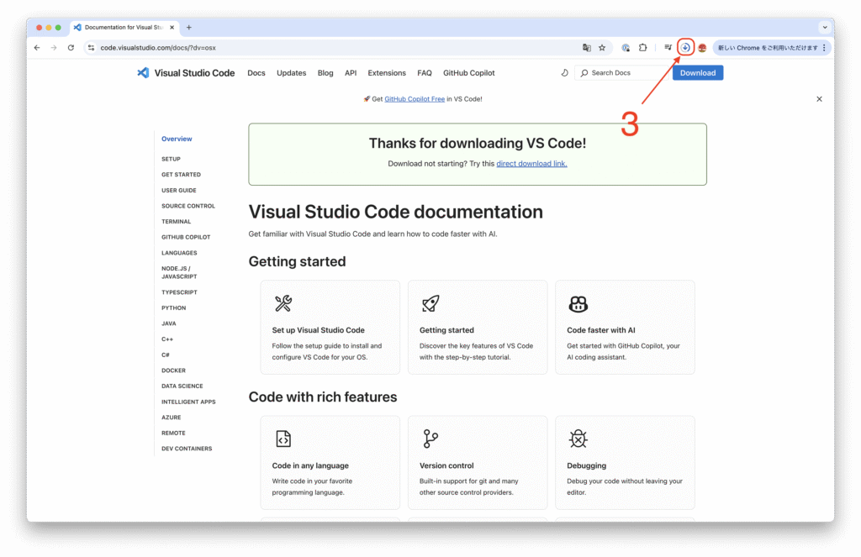The height and width of the screenshot is (557, 861).
Task: Dismiss the GitHub Copilot Free banner
Action: pos(819,99)
